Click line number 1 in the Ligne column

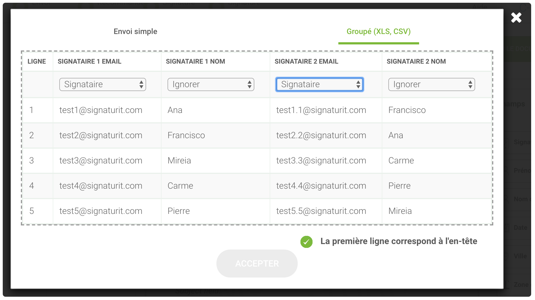[x=31, y=110]
